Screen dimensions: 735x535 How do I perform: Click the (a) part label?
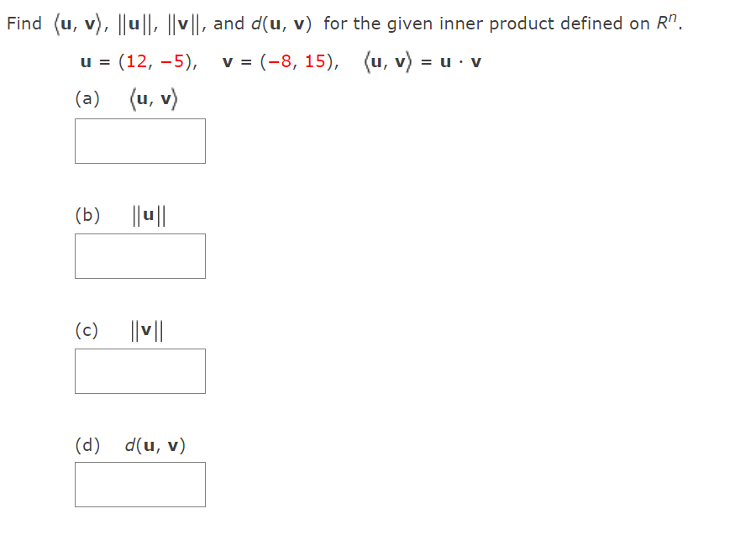point(84,98)
